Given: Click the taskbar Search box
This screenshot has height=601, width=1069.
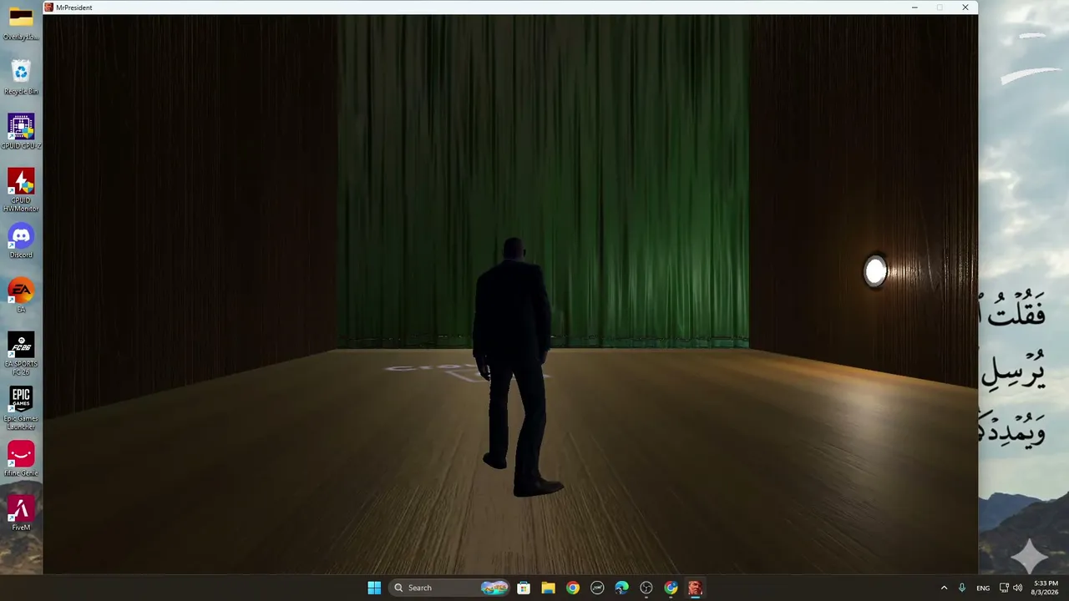Looking at the screenshot, I should [451, 588].
